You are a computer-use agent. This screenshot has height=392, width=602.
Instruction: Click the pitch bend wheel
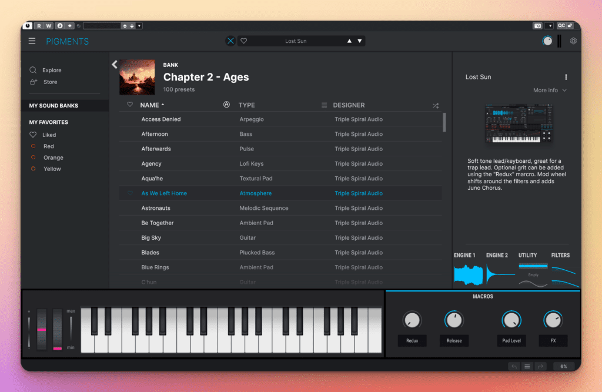(x=42, y=330)
